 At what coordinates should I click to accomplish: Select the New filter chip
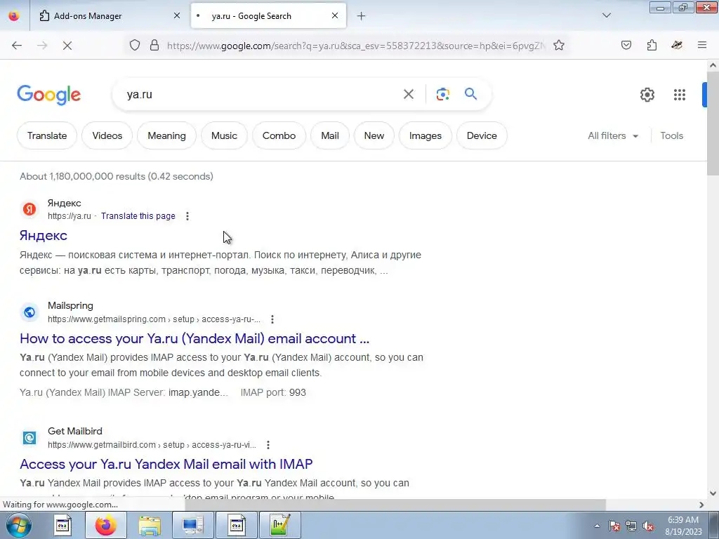(374, 135)
